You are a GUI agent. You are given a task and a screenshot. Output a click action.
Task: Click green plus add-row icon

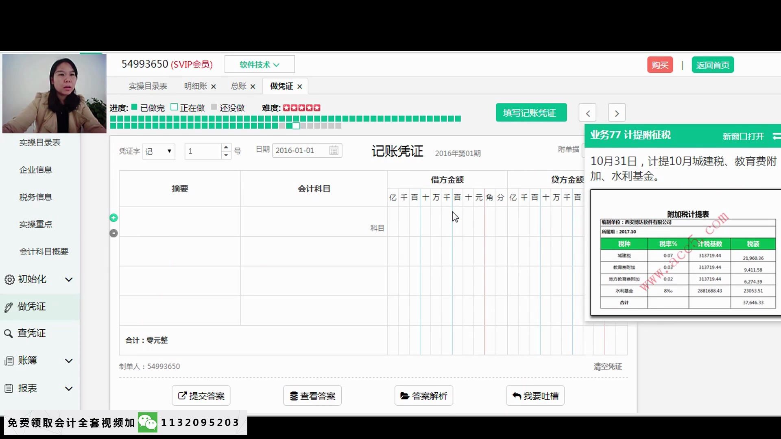click(x=113, y=218)
